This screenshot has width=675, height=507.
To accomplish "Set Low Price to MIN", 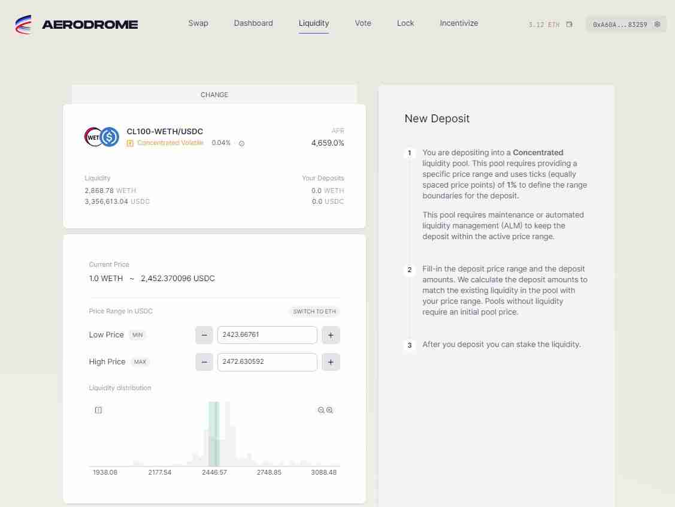I will (x=138, y=335).
